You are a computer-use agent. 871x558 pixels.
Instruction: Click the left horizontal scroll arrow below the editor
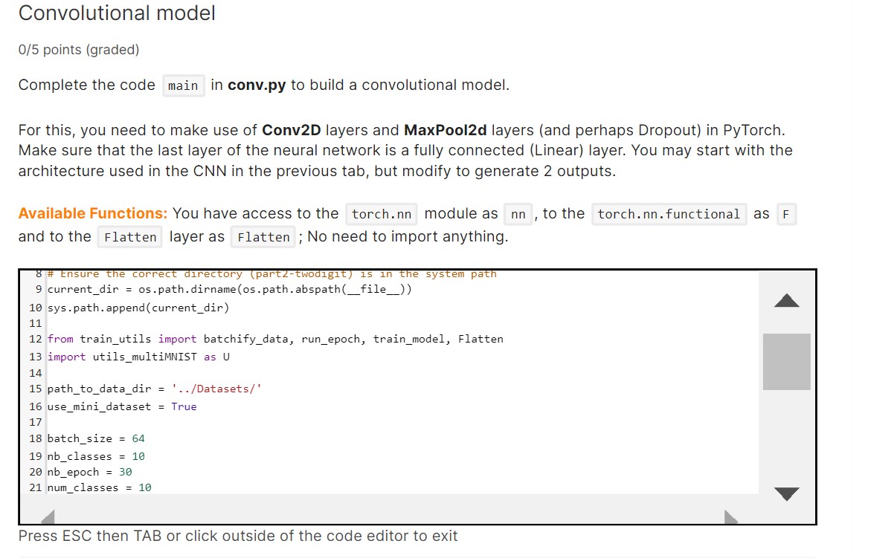tap(47, 517)
